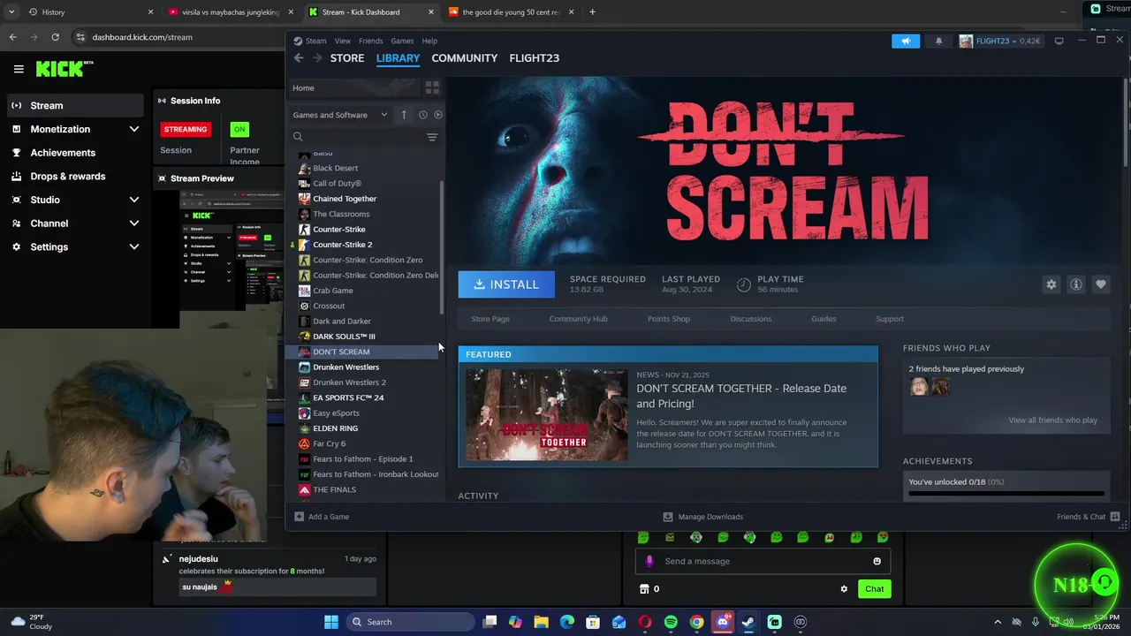Open the Steam menu in menu bar
The height and width of the screenshot is (636, 1131).
315,41
